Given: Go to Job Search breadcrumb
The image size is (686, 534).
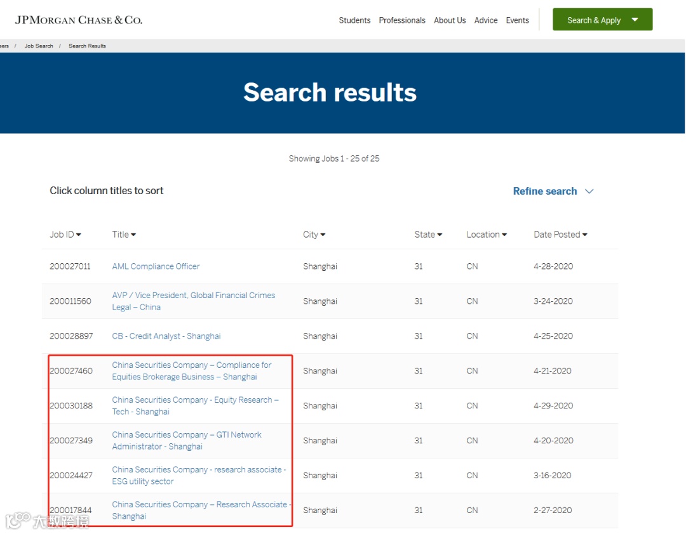Looking at the screenshot, I should 39,46.
